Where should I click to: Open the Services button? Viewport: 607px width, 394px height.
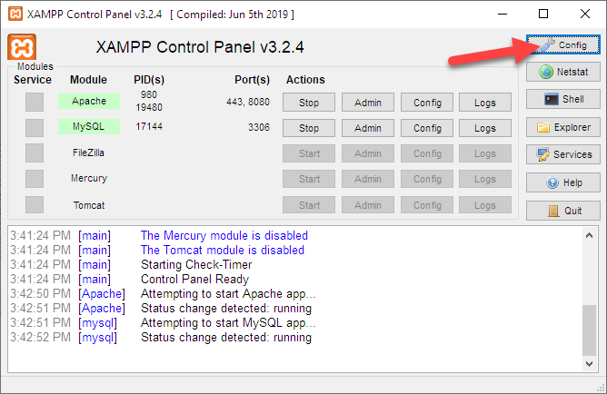tap(562, 154)
